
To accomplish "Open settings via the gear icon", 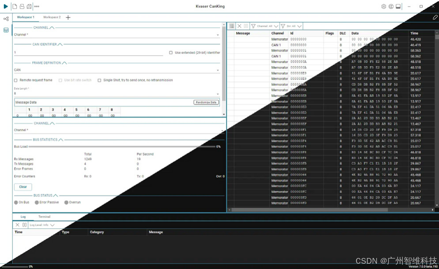I will 383,7.
